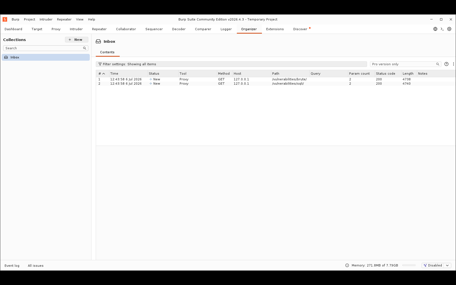456x285 pixels.
Task: Select the Contents tab
Action: [x=107, y=52]
